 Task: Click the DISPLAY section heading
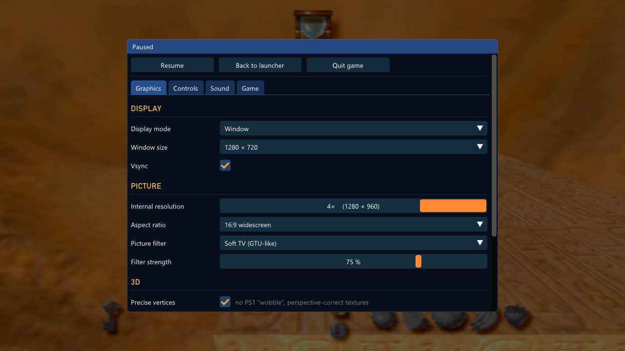click(146, 108)
